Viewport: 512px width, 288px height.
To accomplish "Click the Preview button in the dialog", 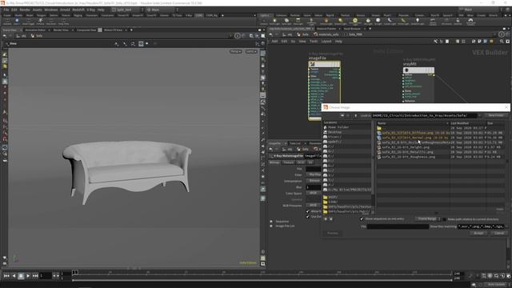I will click(x=333, y=233).
